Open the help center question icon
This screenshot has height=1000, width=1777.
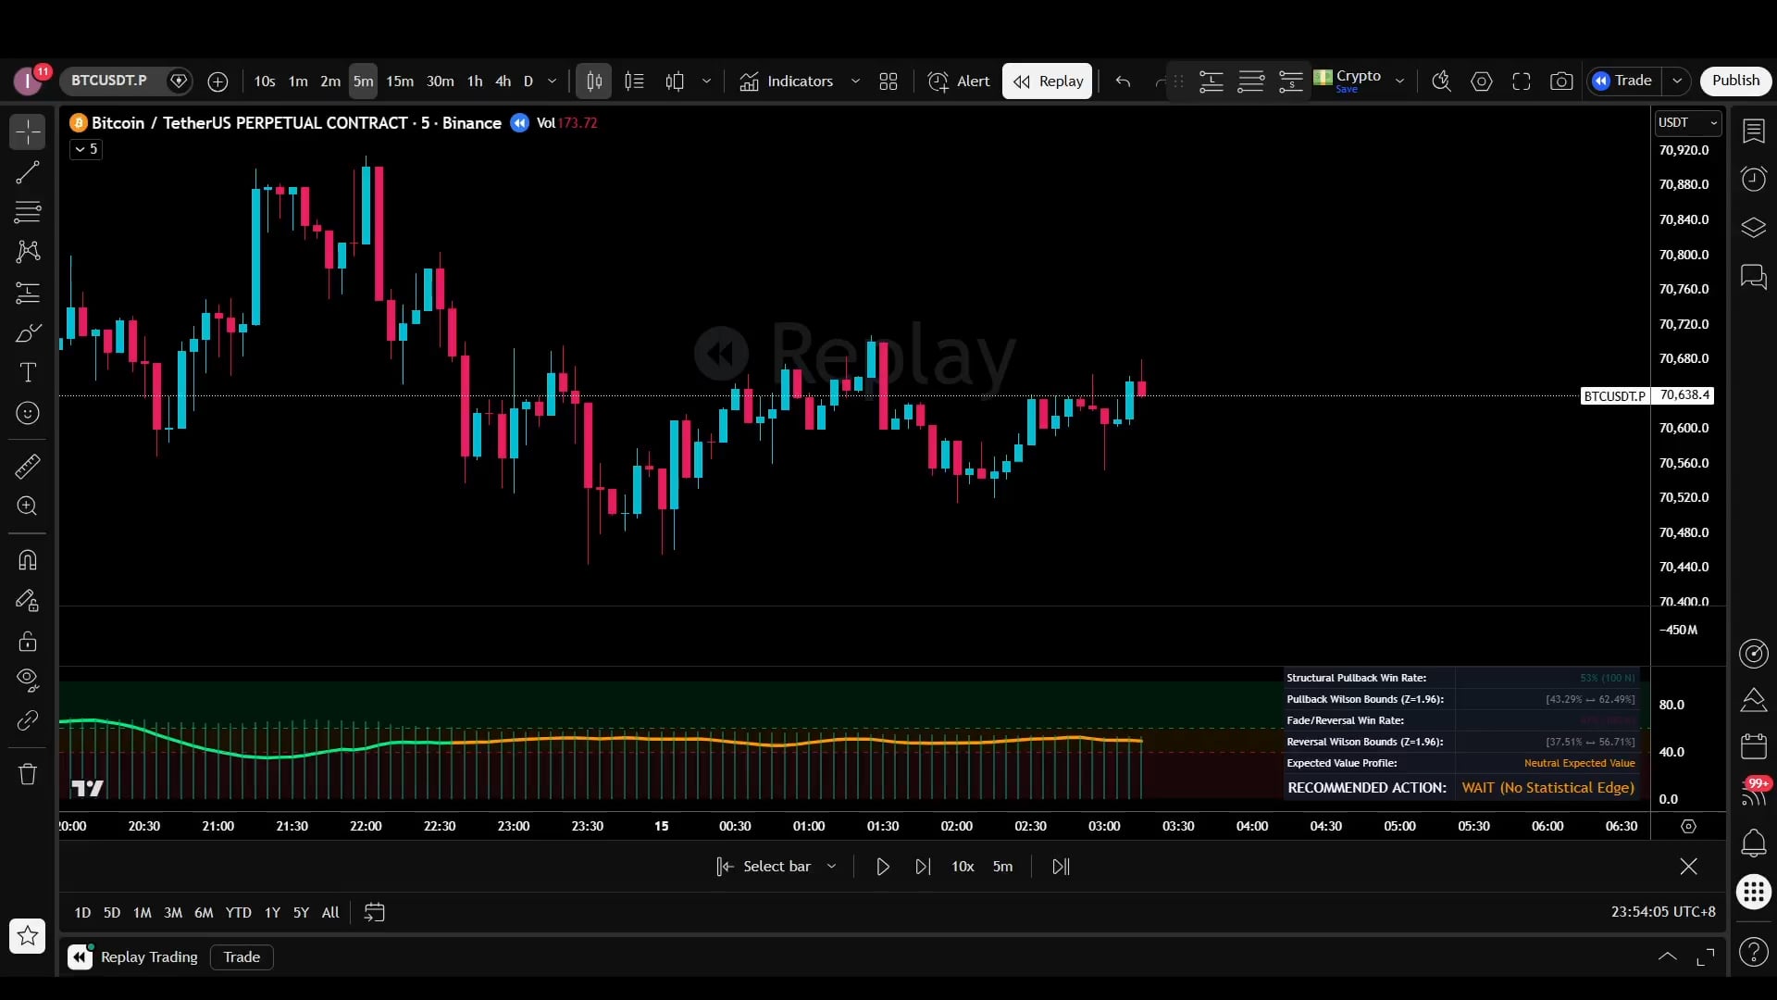click(1754, 952)
